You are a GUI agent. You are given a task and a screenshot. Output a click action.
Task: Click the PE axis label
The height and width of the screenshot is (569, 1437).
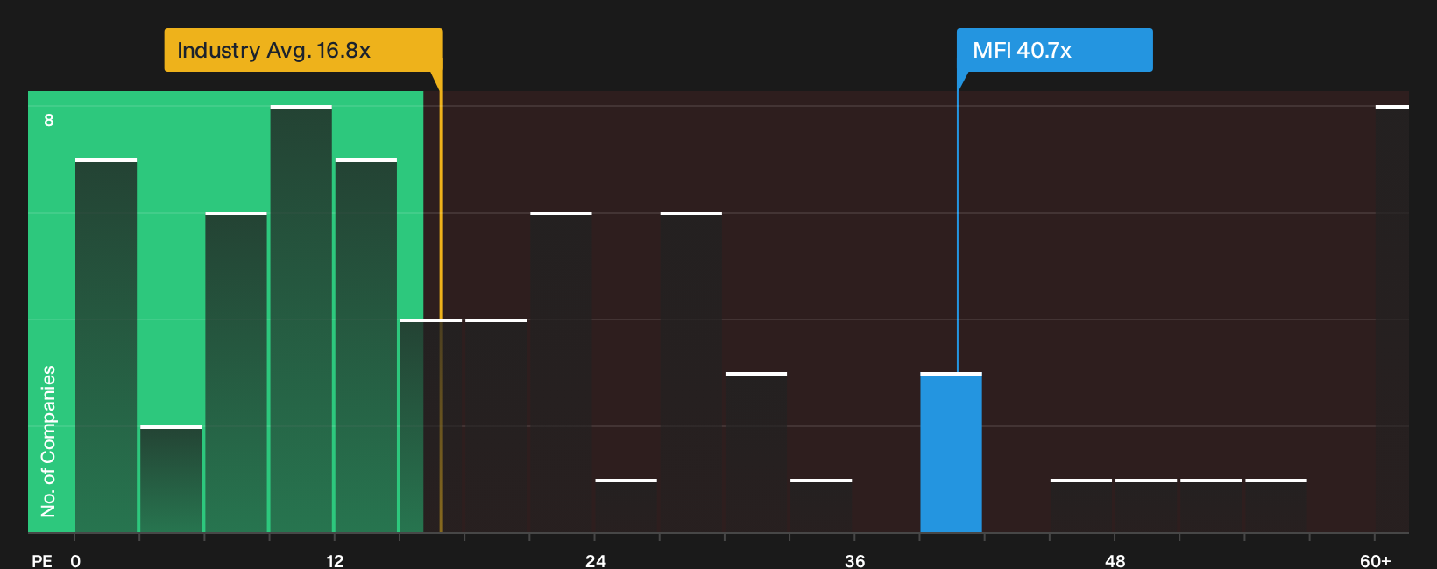point(42,561)
